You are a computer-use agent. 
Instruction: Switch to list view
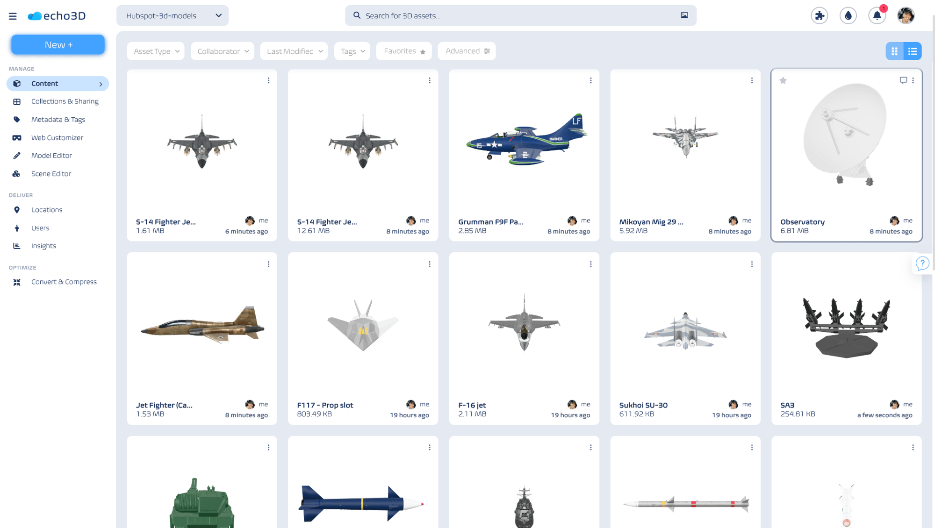click(913, 51)
